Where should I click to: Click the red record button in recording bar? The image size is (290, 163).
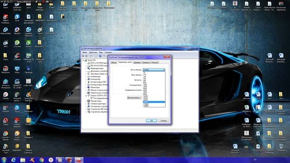tap(43, 1)
